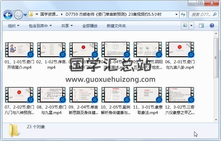Open the recent pages dropdown arrow
Screen dimensions: 221x141
25,15
